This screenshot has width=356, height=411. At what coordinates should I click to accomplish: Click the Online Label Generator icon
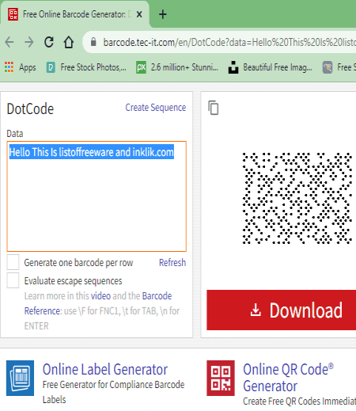tap(20, 378)
